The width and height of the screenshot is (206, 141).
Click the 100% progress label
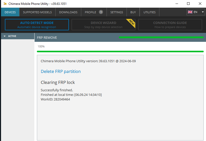[x=41, y=46]
